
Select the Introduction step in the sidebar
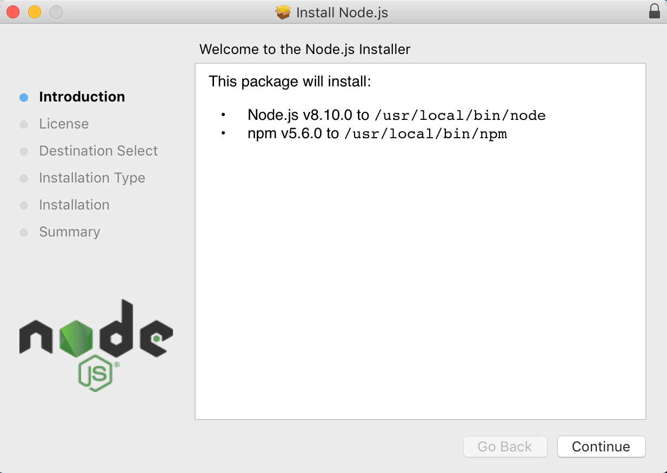point(82,97)
